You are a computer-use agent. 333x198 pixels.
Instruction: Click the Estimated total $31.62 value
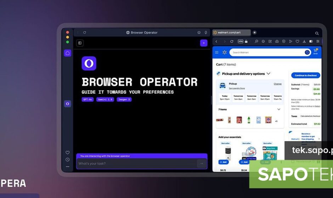(317, 124)
